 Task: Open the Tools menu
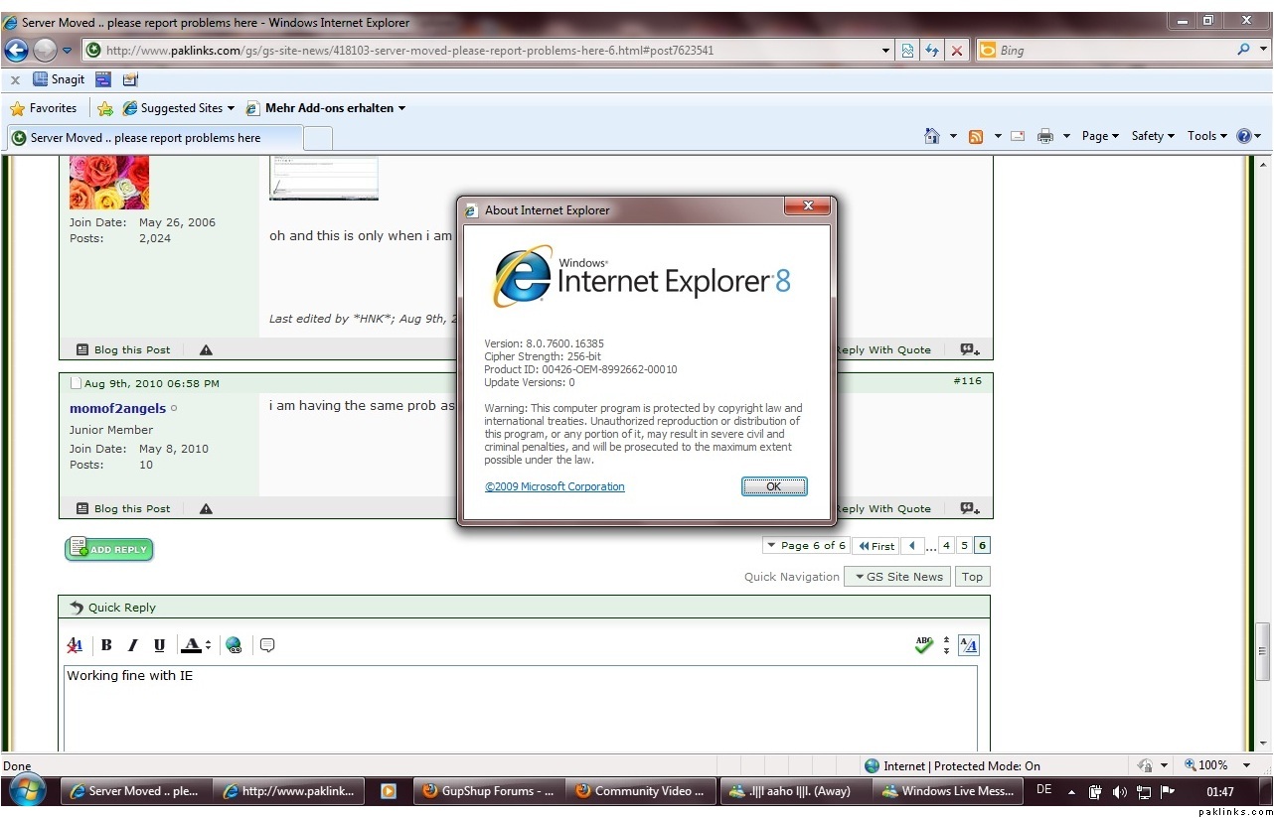(x=1205, y=136)
